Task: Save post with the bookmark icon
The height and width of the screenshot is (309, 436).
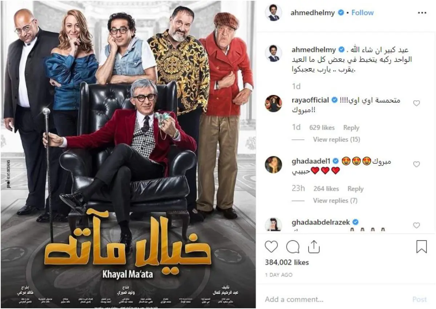Action: tap(421, 247)
